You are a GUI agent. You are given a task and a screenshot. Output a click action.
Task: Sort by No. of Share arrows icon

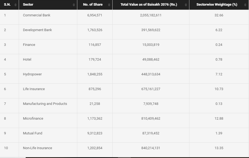(x=109, y=5)
